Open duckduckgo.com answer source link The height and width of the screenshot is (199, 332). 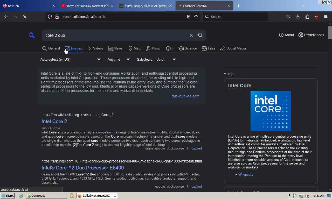click(x=185, y=96)
